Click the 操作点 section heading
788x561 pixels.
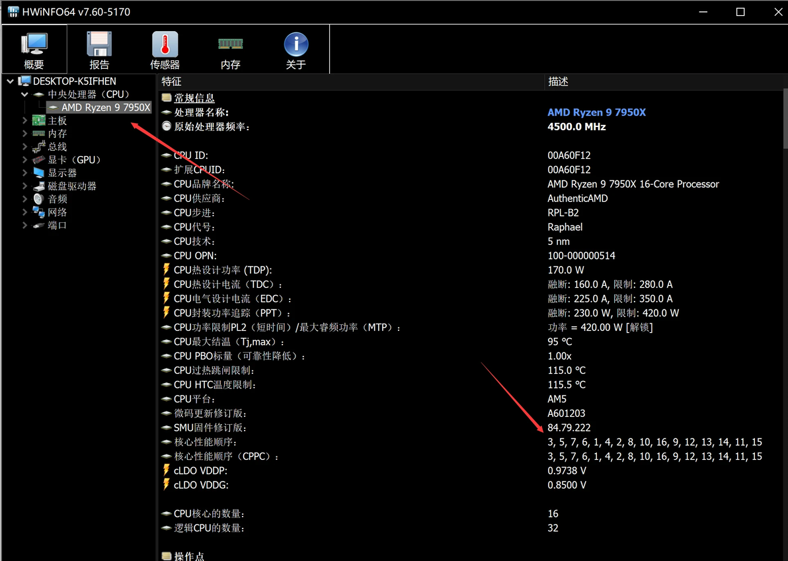(x=189, y=556)
